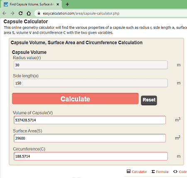Click the browser back arrow
The height and width of the screenshot is (178, 187).
click(x=5, y=13)
